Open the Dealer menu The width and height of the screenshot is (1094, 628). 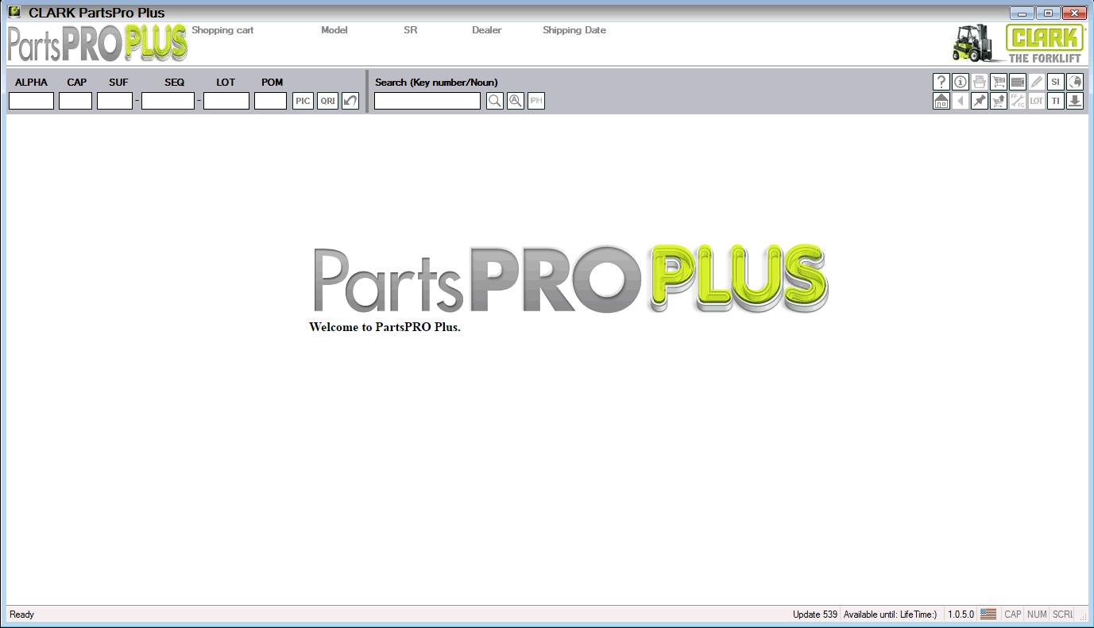coord(486,30)
